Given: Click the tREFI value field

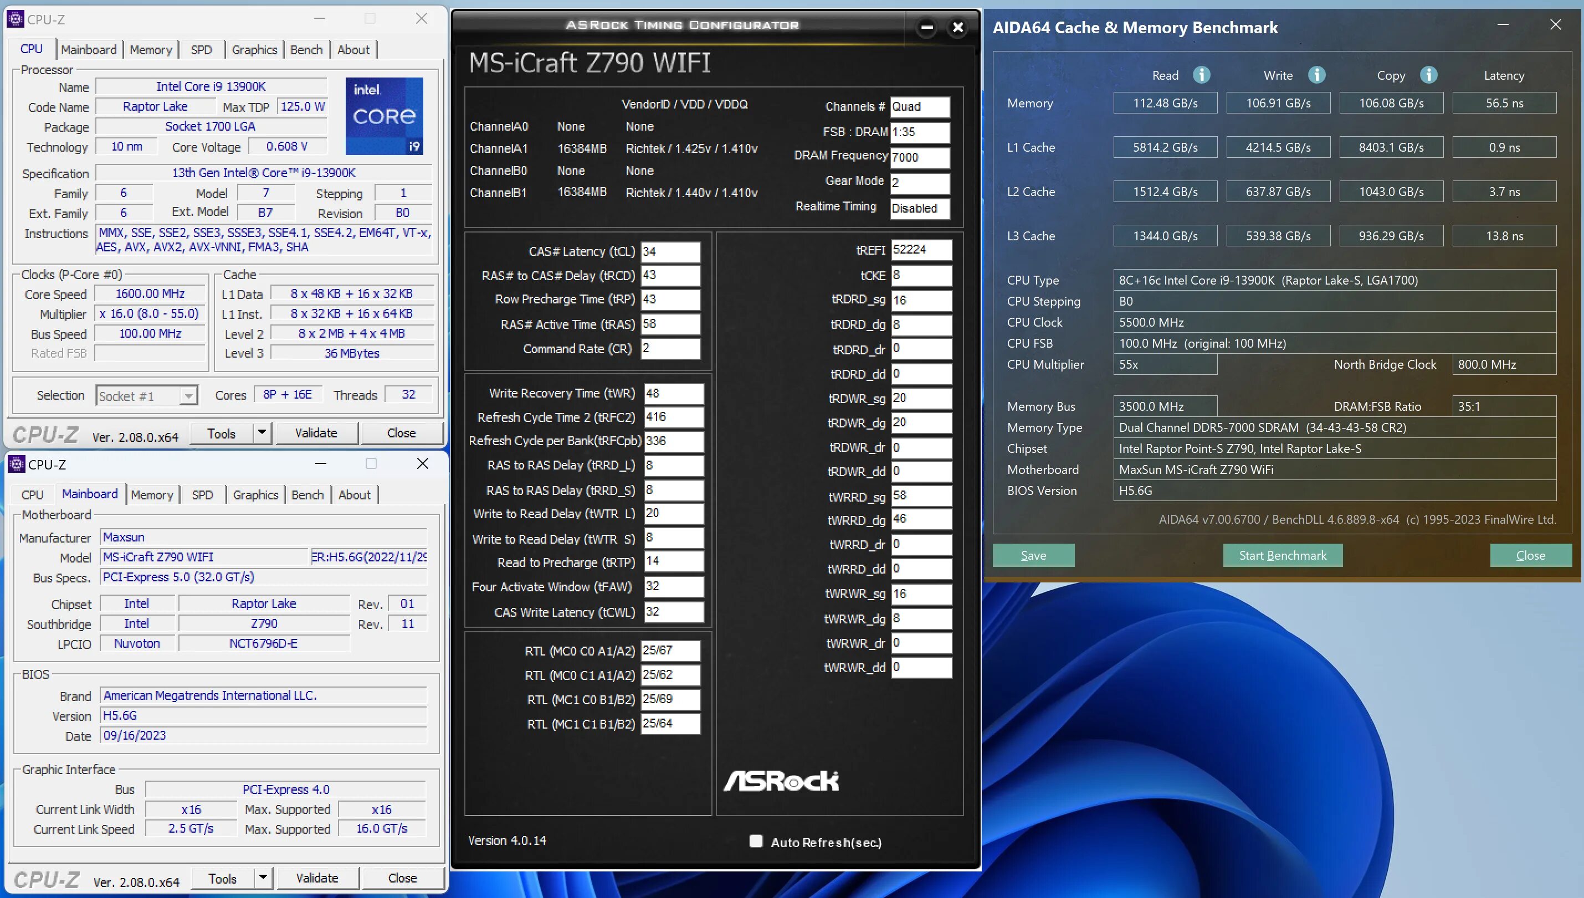Looking at the screenshot, I should click(x=921, y=250).
